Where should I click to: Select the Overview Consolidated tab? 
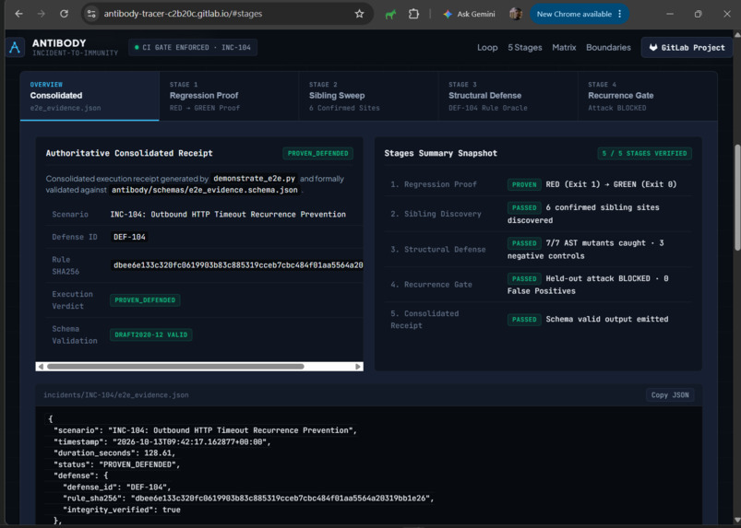(x=90, y=96)
